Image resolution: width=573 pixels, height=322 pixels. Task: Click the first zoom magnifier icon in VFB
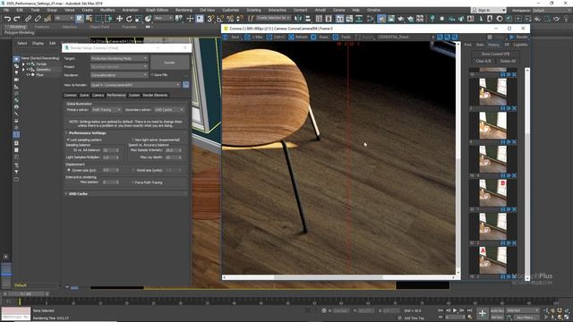click(440, 37)
